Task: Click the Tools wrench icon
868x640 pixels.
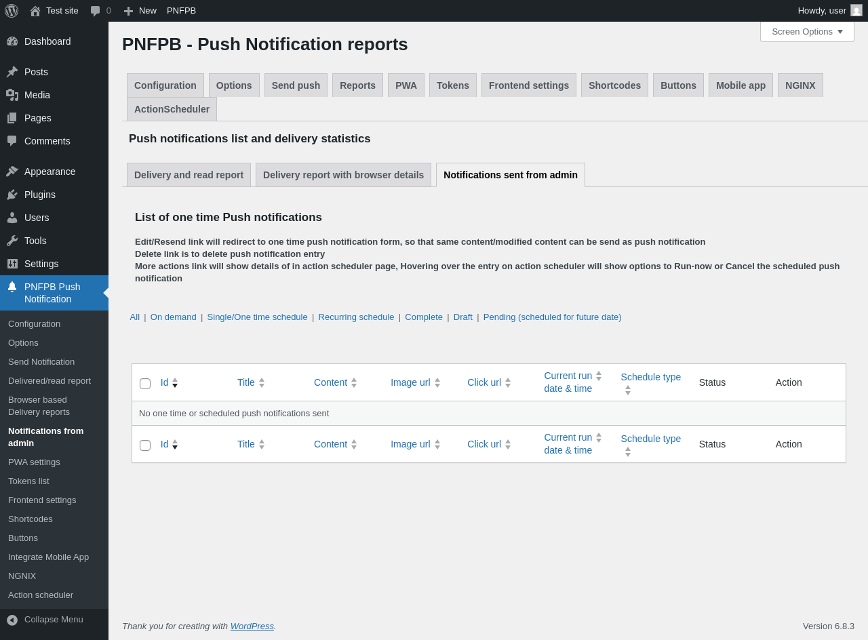Action: tap(12, 241)
